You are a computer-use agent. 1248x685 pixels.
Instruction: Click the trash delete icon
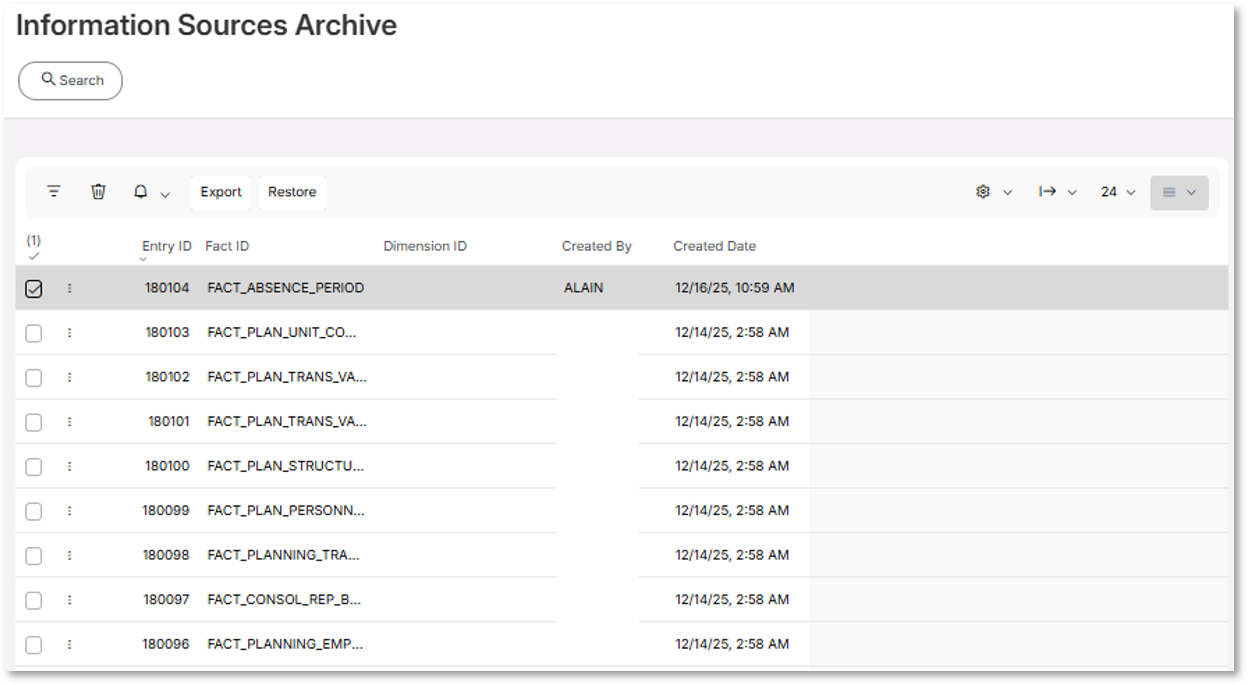[x=98, y=192]
